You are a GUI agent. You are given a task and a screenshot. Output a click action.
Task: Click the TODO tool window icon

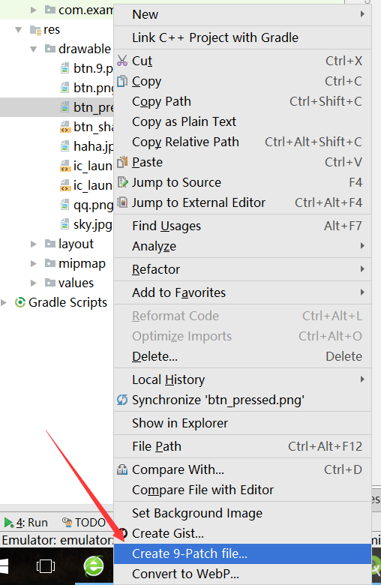tap(67, 522)
